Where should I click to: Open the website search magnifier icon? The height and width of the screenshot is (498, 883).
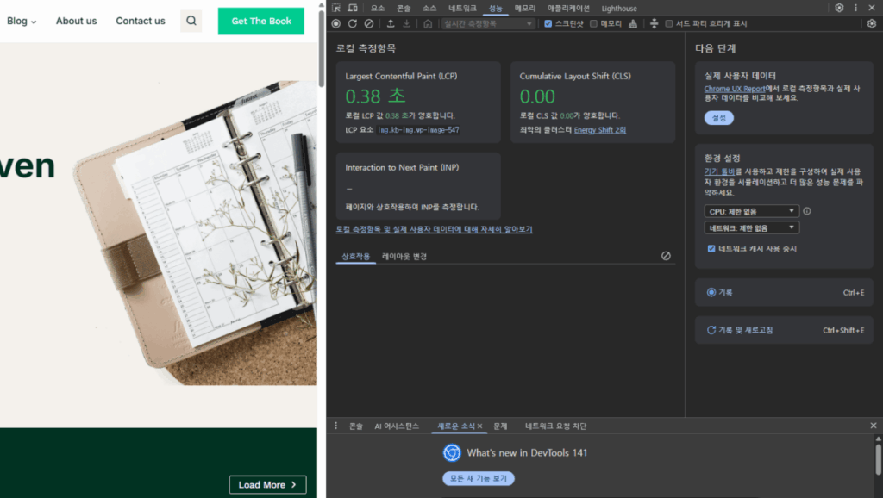pos(191,21)
